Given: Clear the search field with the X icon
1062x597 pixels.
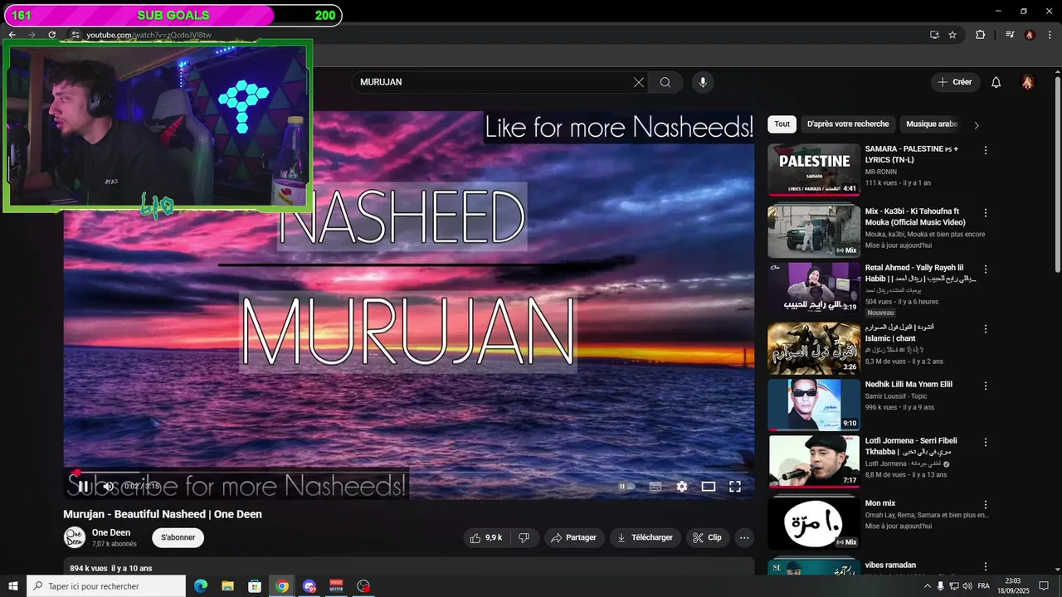Looking at the screenshot, I should coord(639,82).
